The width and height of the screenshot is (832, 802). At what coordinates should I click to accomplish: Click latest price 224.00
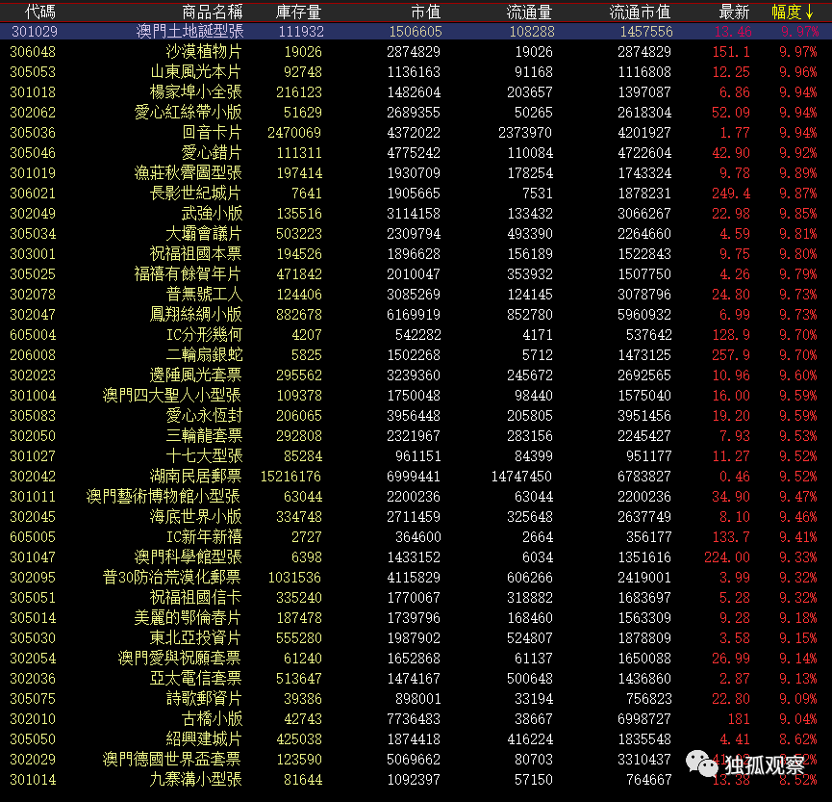coord(727,556)
